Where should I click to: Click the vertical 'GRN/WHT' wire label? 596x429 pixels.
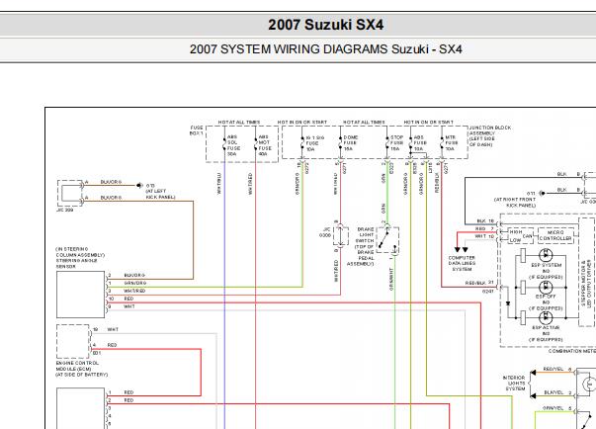tap(391, 280)
